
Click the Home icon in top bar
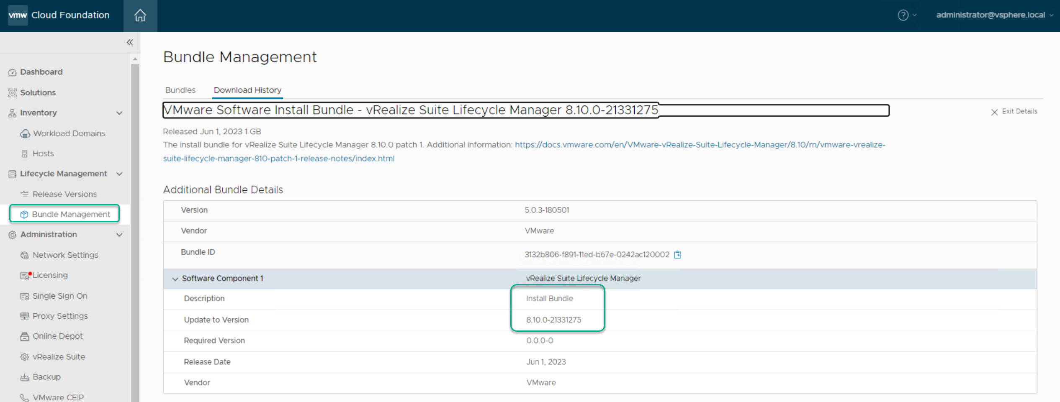[x=140, y=15]
